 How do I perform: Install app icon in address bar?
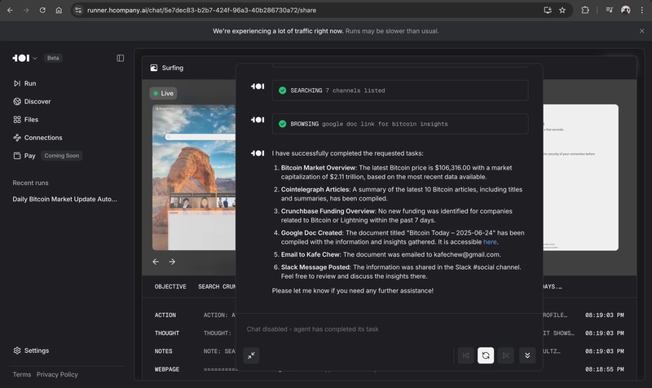(x=547, y=10)
